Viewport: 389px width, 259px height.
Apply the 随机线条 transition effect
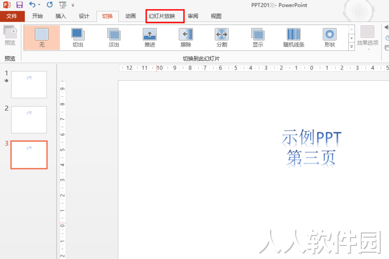point(294,38)
